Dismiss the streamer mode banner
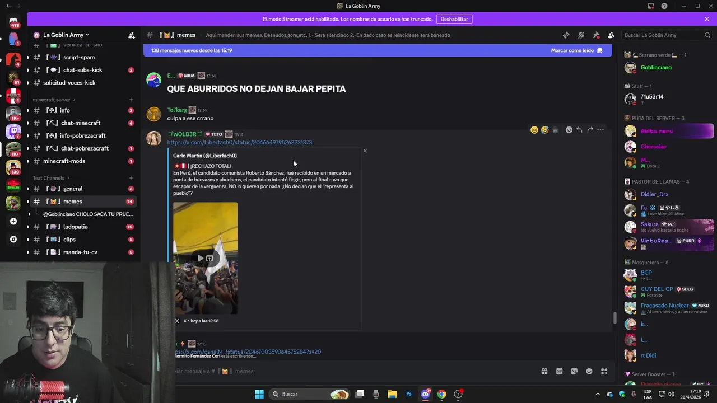 [707, 19]
